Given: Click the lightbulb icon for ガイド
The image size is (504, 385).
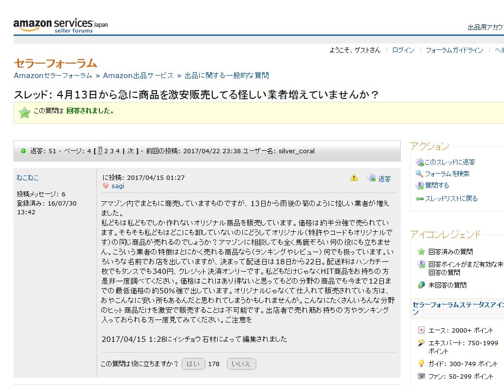Looking at the screenshot, I should pyautogui.click(x=421, y=364).
